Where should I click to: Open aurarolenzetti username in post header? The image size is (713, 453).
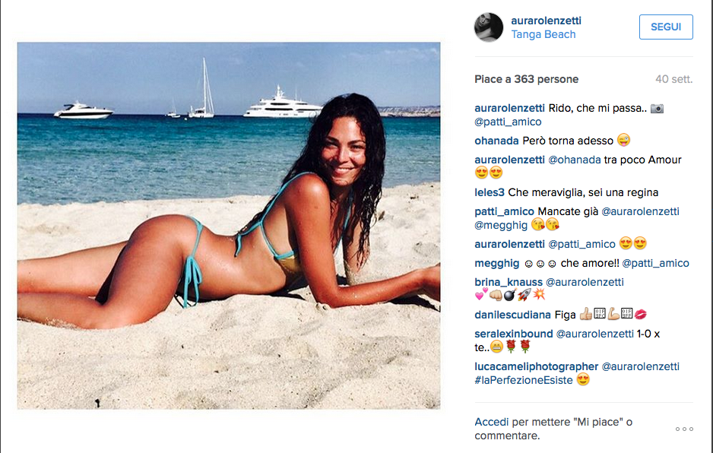pyautogui.click(x=546, y=21)
